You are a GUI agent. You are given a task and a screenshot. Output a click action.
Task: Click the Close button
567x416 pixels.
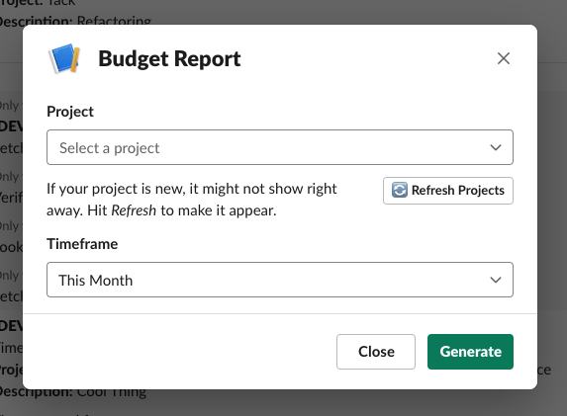376,352
